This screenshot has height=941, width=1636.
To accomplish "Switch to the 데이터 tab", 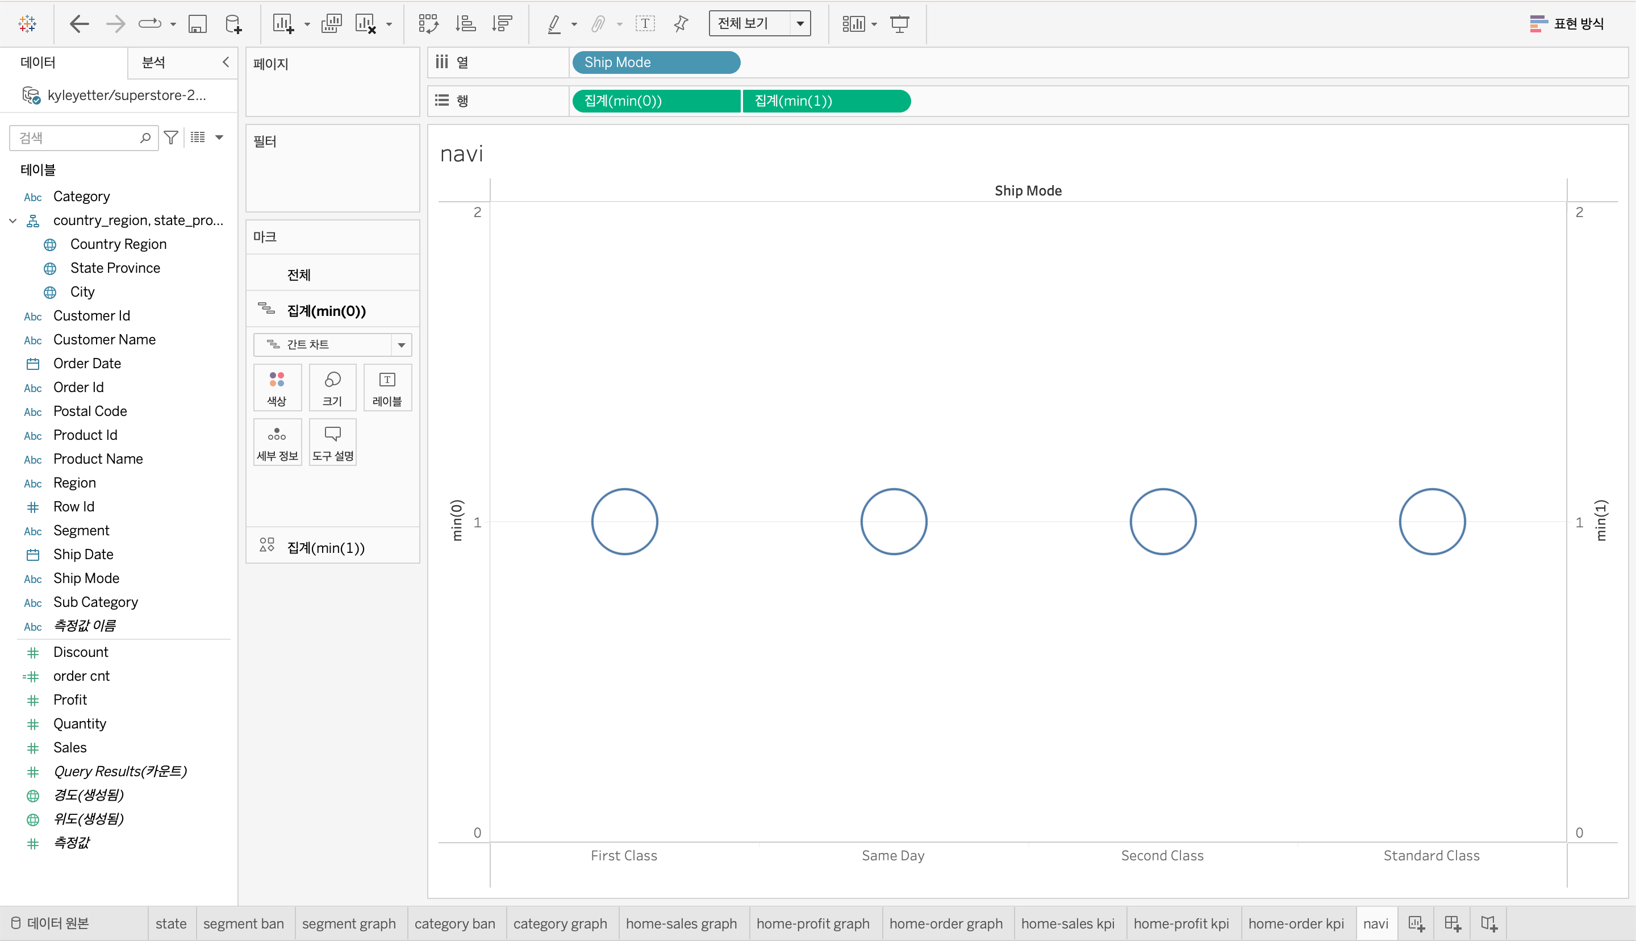I will pyautogui.click(x=38, y=62).
